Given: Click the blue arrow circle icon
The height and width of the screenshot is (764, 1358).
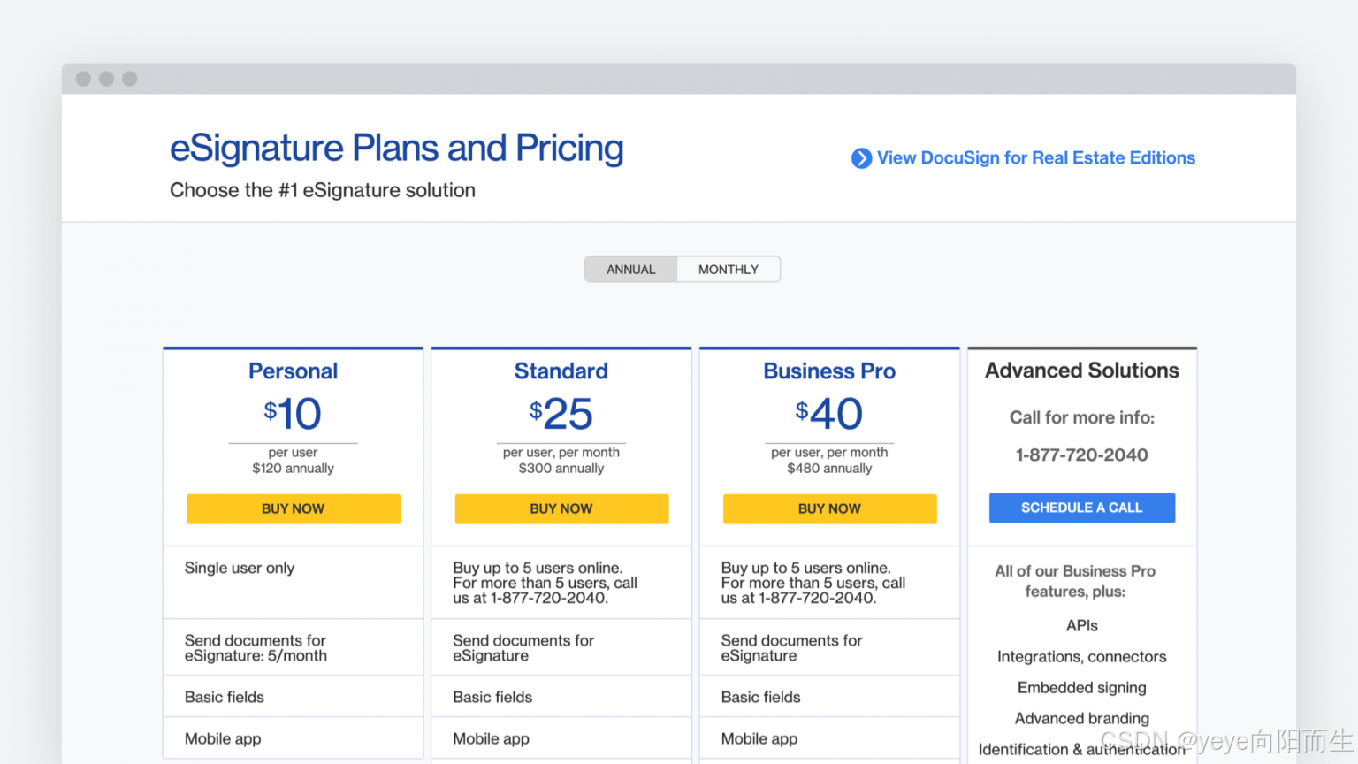Looking at the screenshot, I should tap(861, 158).
